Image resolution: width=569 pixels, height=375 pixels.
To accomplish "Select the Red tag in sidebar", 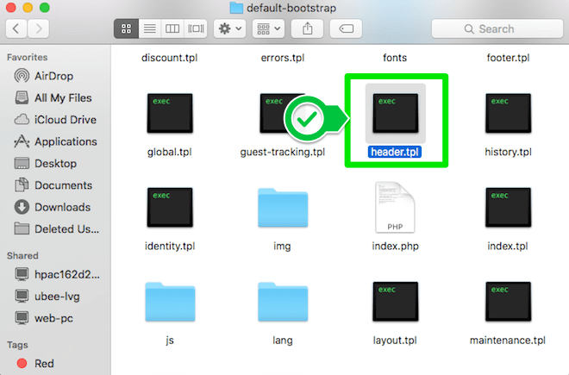I will point(54,364).
